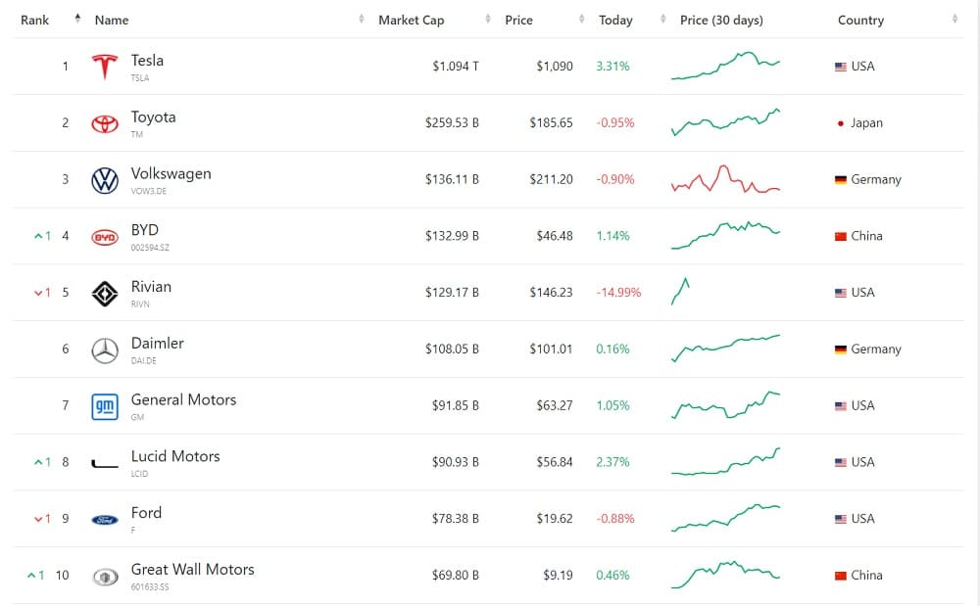This screenshot has width=980, height=606.
Task: Click Toyota's 30-day price chart
Action: click(x=725, y=122)
